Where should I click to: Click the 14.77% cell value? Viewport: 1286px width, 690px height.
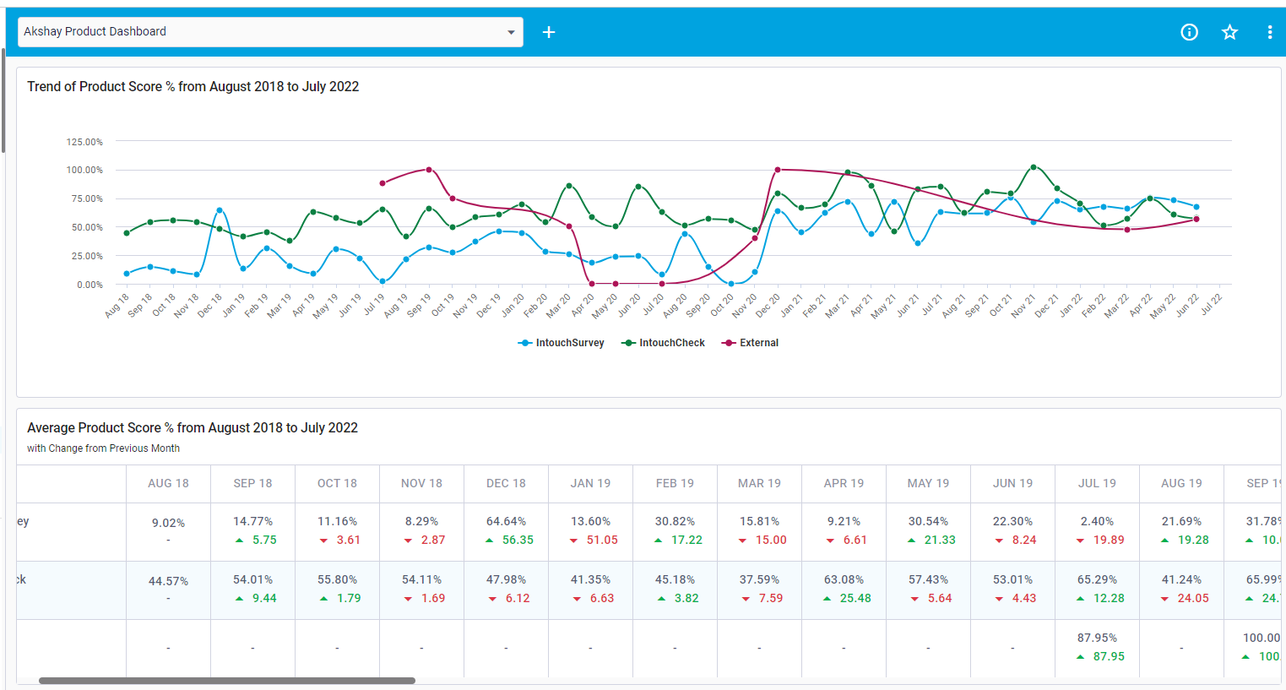tap(252, 521)
